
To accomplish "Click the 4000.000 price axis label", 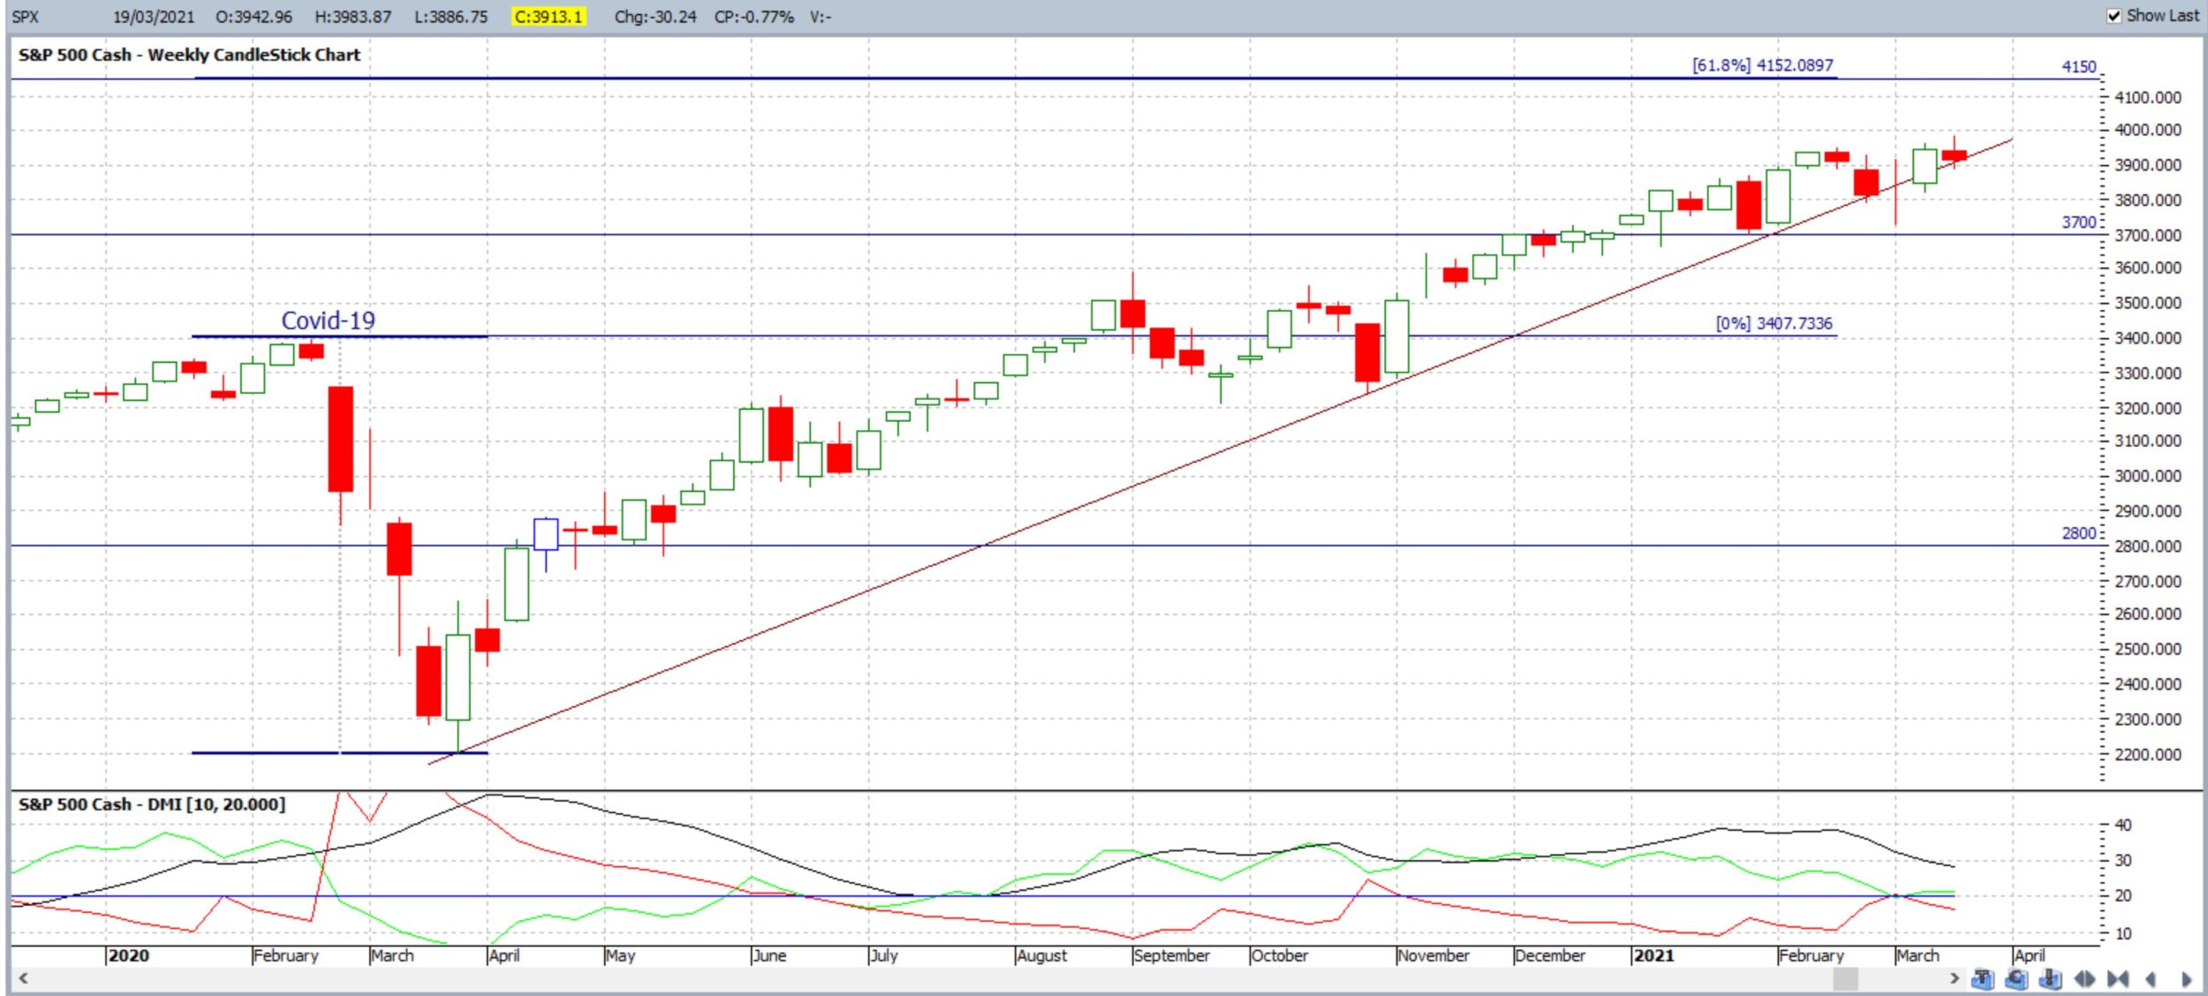I will coord(2148,130).
